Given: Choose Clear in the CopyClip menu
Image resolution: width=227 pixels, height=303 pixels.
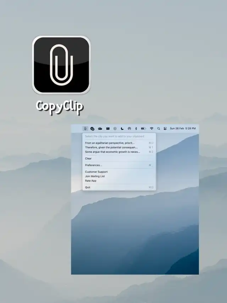Looking at the screenshot, I should [x=88, y=158].
